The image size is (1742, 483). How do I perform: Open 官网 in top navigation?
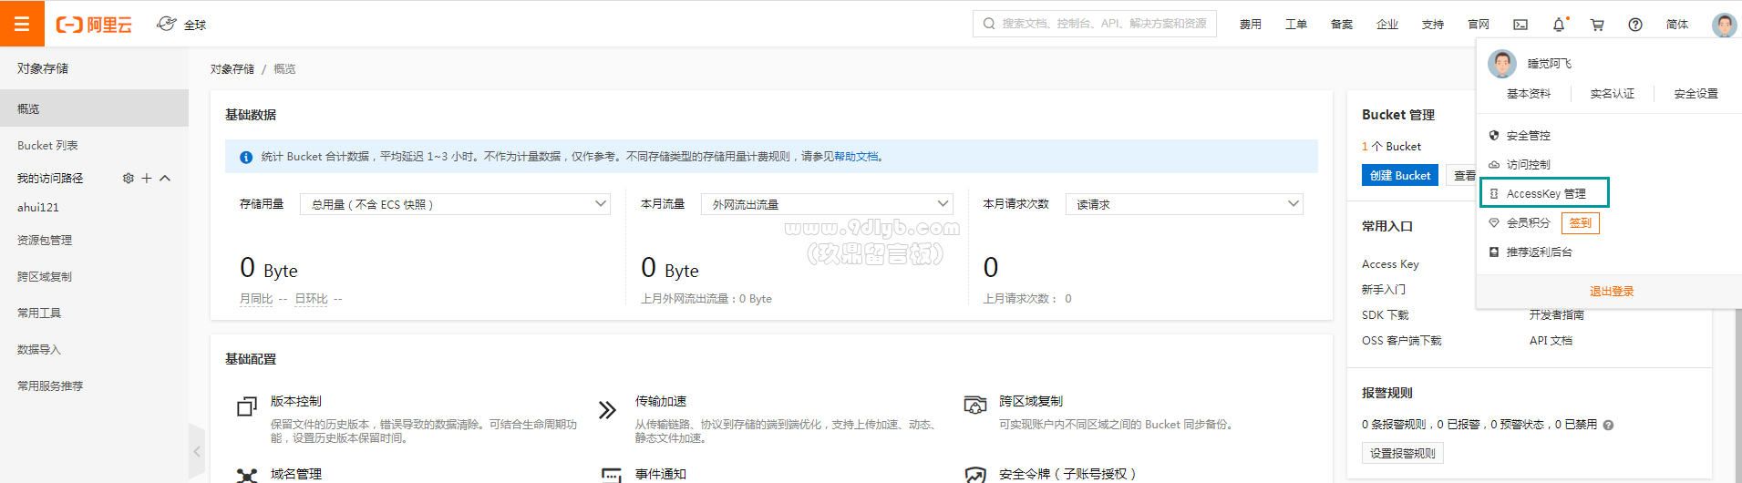[x=1479, y=25]
